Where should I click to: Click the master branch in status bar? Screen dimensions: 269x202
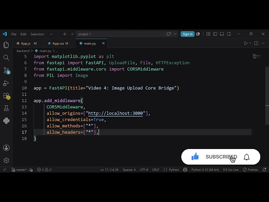(x=19, y=170)
